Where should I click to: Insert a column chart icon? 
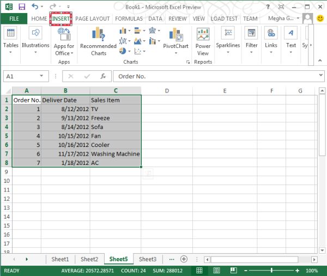click(123, 31)
